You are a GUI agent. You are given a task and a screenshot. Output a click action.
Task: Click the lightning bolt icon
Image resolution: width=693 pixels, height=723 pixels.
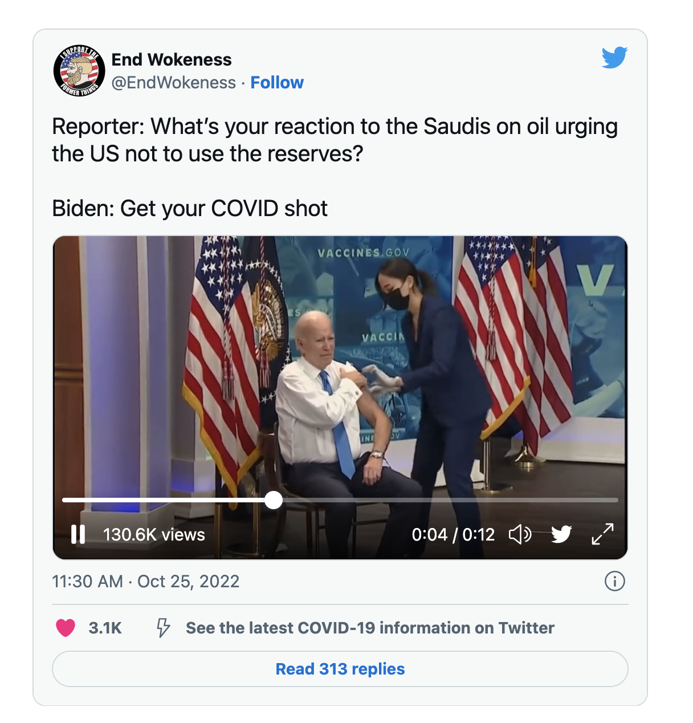(x=163, y=628)
